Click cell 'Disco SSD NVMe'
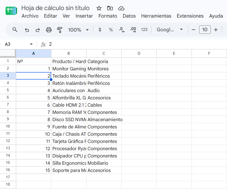This screenshot has width=227, height=189. [69, 119]
